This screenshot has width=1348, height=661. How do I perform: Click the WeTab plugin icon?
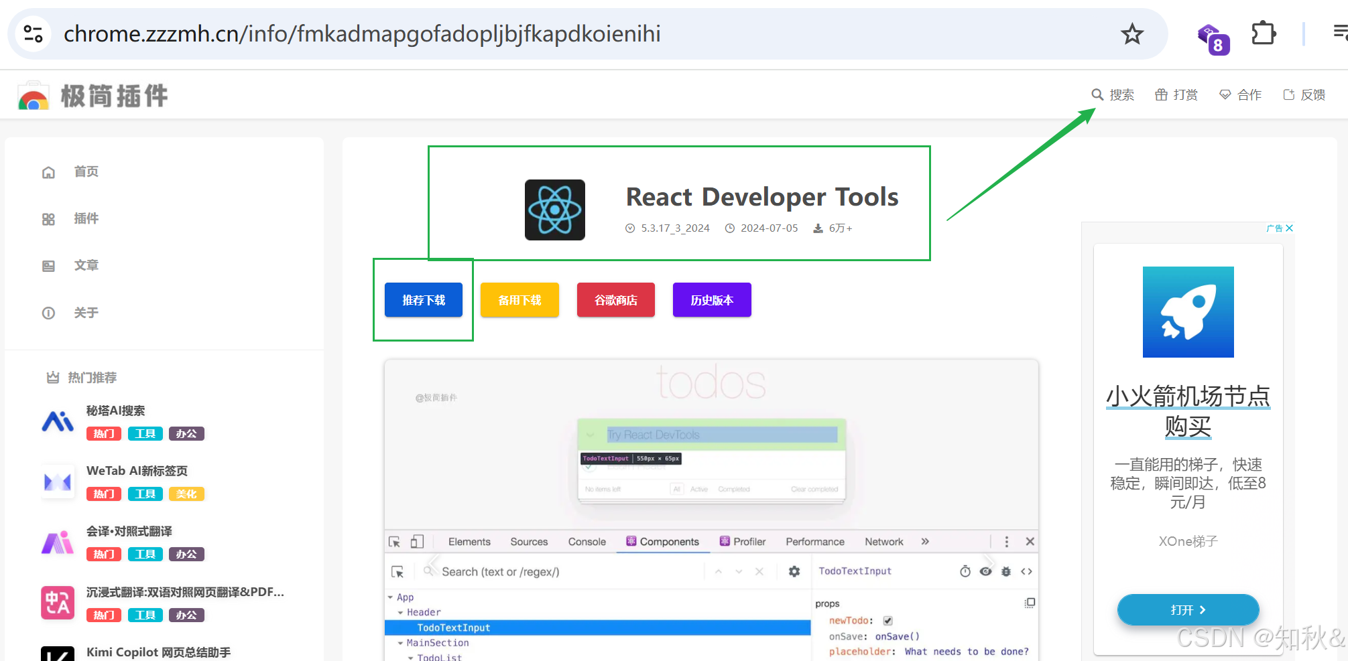point(58,482)
